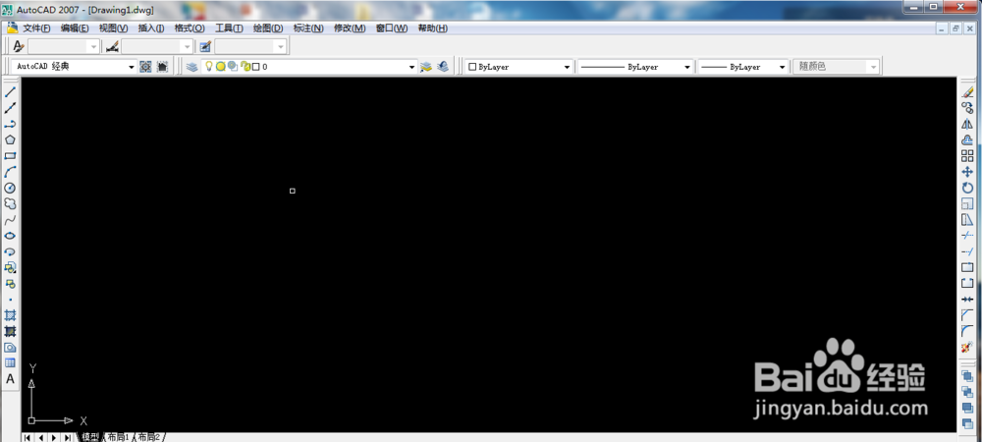This screenshot has width=982, height=442.
Task: Open the Layer Properties Manager
Action: point(191,67)
